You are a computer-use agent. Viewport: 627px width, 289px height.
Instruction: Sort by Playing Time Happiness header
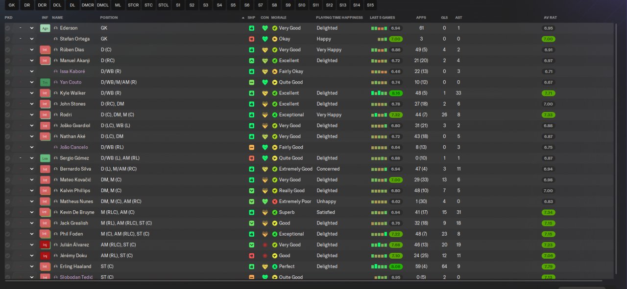pyautogui.click(x=339, y=18)
